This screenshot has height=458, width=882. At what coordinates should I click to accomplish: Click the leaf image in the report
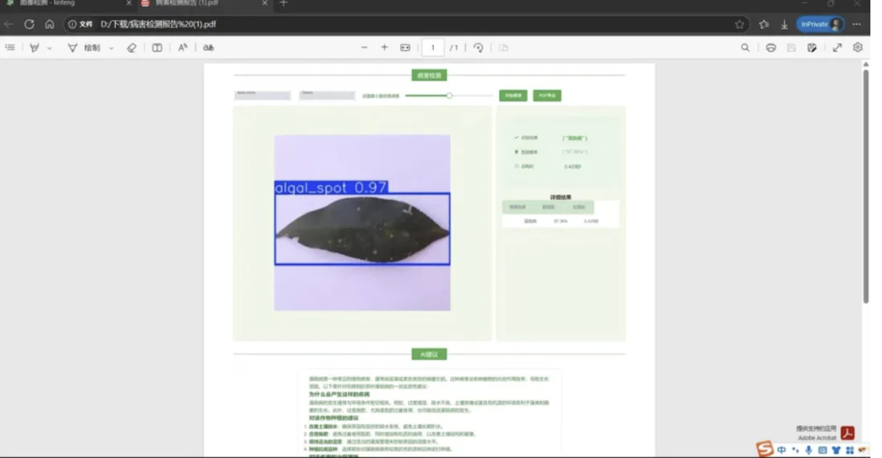coord(362,223)
